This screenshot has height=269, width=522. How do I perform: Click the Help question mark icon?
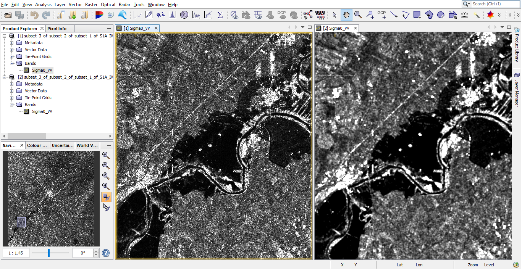coord(106,253)
